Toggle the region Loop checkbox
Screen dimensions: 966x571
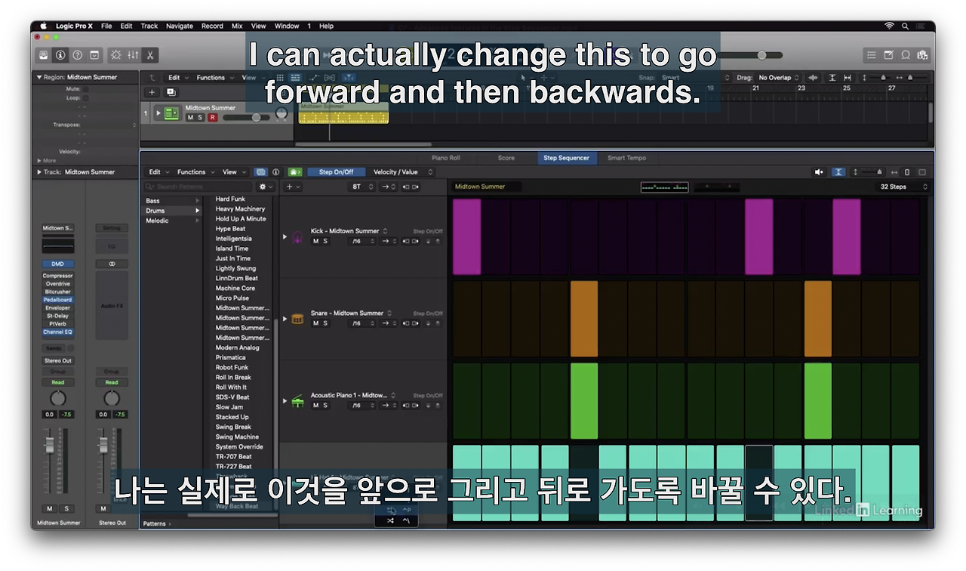pyautogui.click(x=85, y=97)
